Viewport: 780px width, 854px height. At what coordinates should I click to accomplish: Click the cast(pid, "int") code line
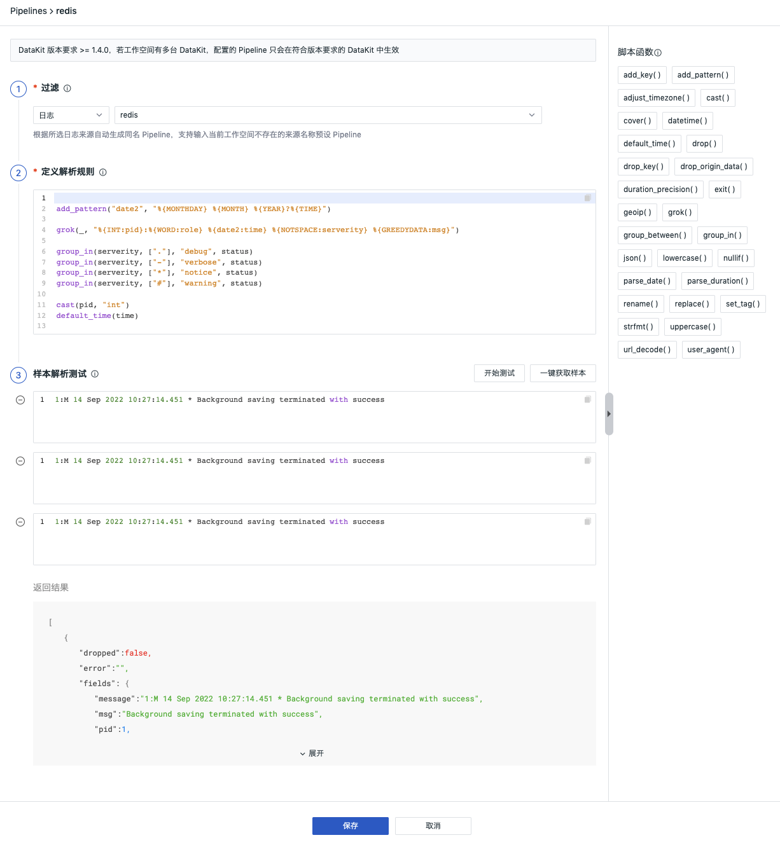point(93,305)
